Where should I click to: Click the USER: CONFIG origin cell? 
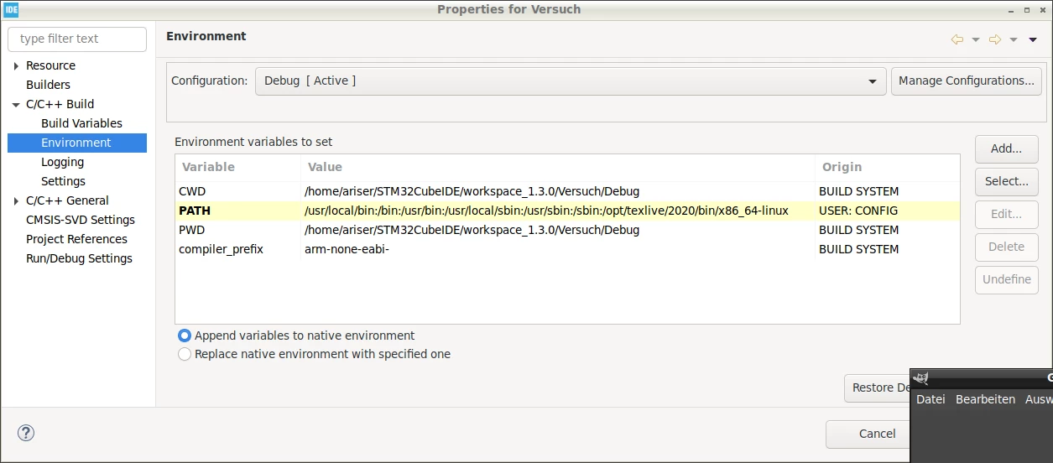(x=858, y=211)
